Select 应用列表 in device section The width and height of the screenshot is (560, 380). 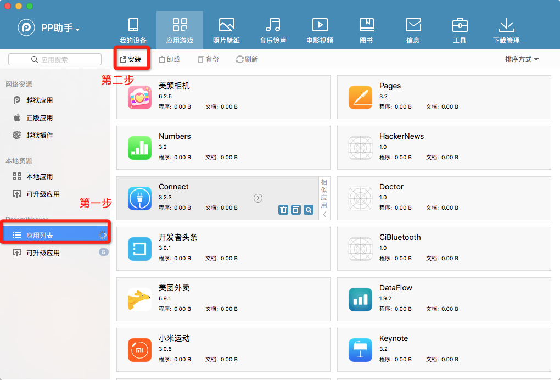[55, 235]
